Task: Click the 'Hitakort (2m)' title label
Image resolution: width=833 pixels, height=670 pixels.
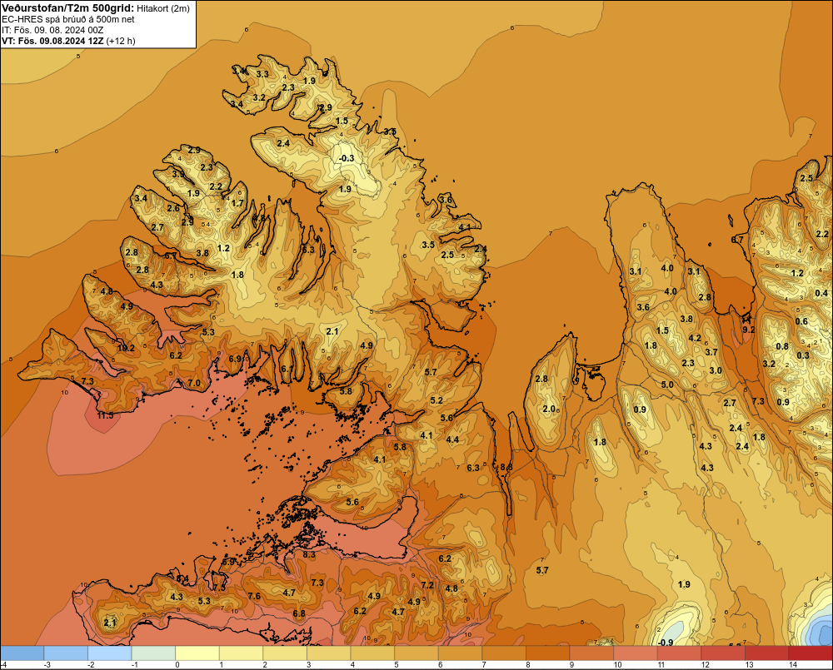Action: pyautogui.click(x=162, y=8)
